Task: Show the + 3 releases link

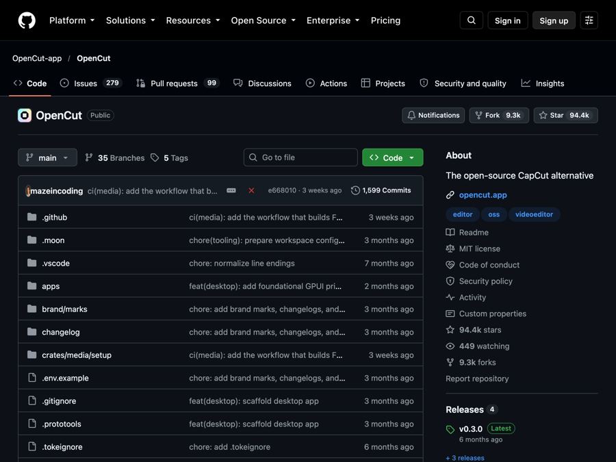Action: [x=465, y=458]
